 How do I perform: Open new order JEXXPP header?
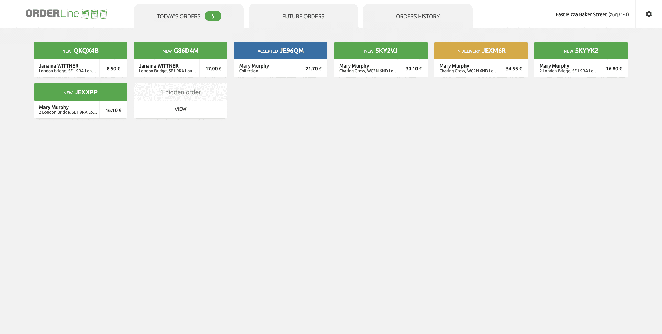[80, 92]
